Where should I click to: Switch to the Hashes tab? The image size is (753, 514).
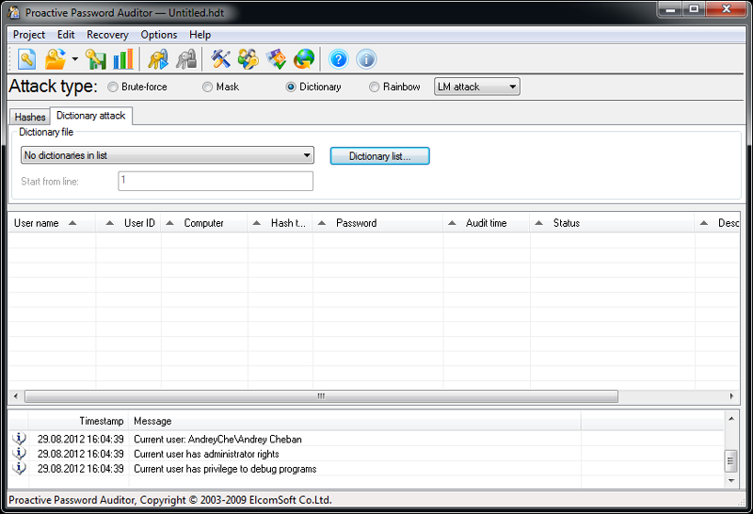click(30, 117)
